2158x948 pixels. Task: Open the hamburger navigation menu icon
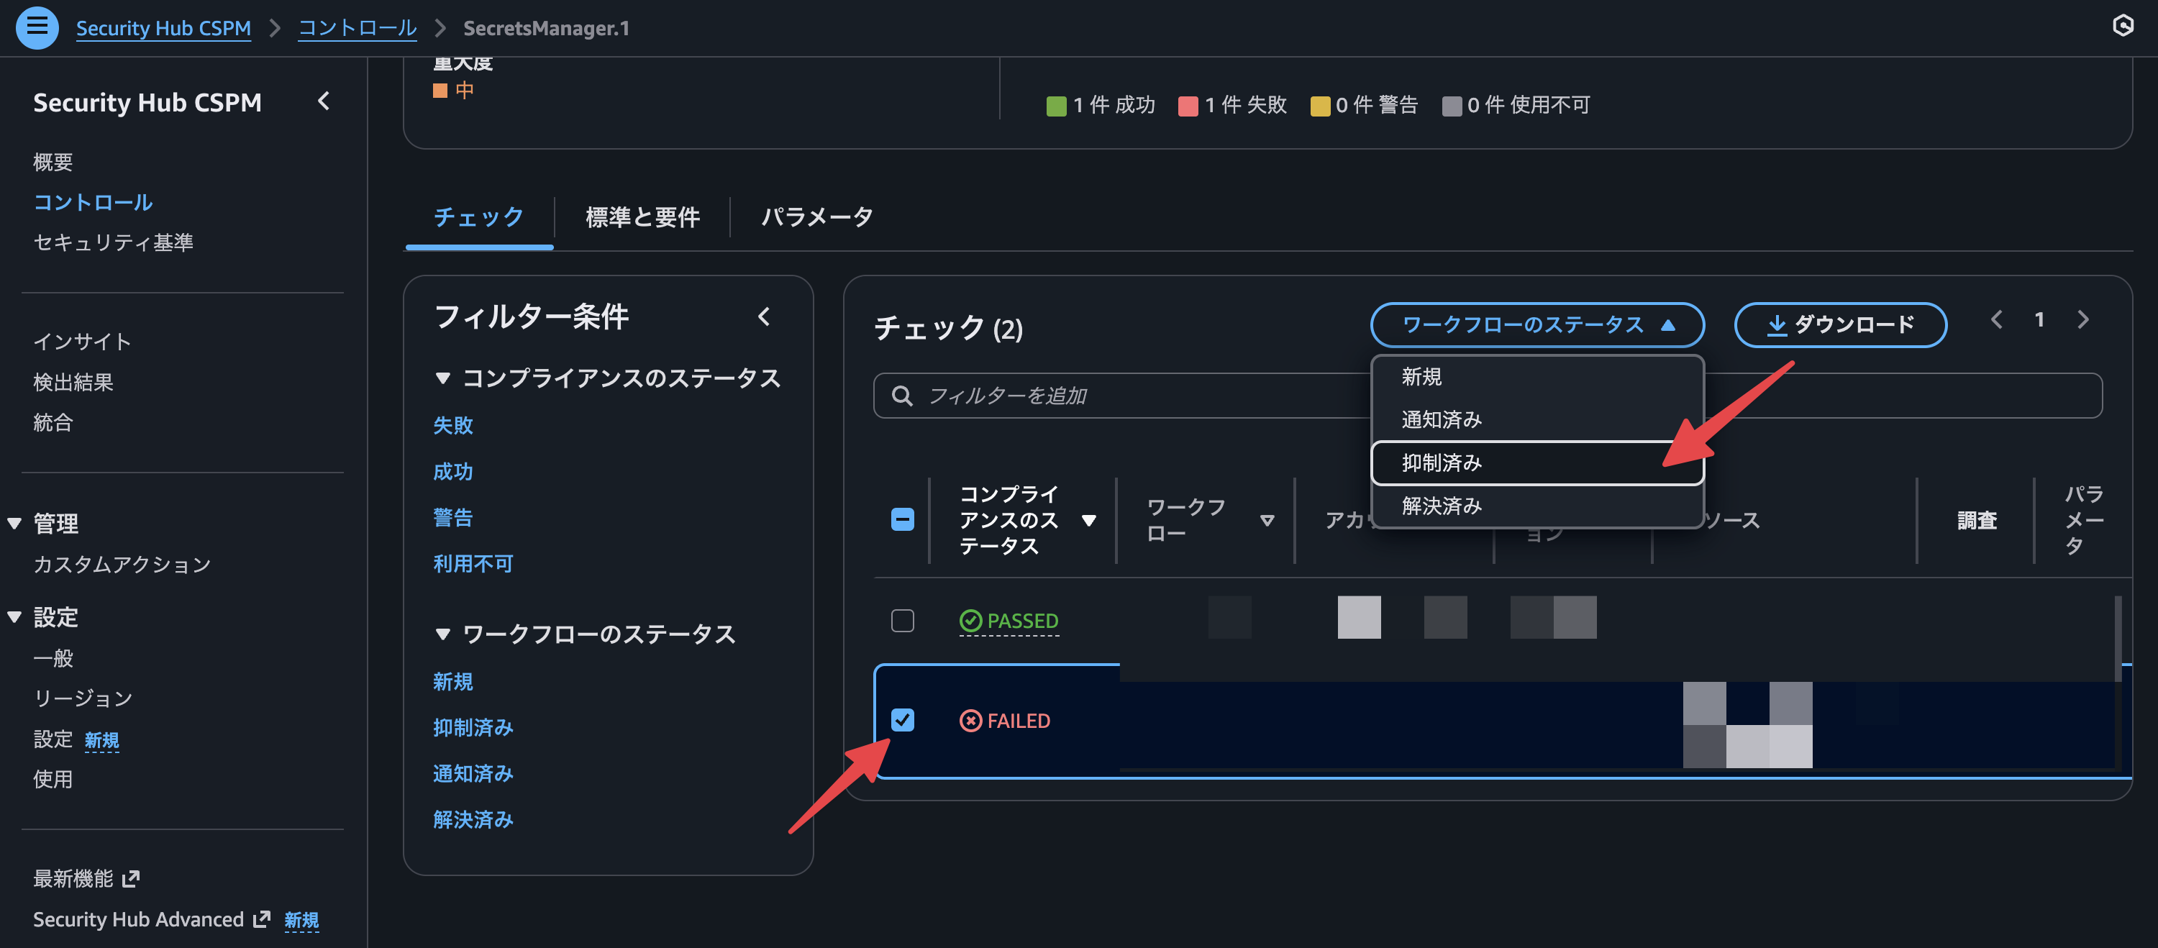[x=37, y=27]
